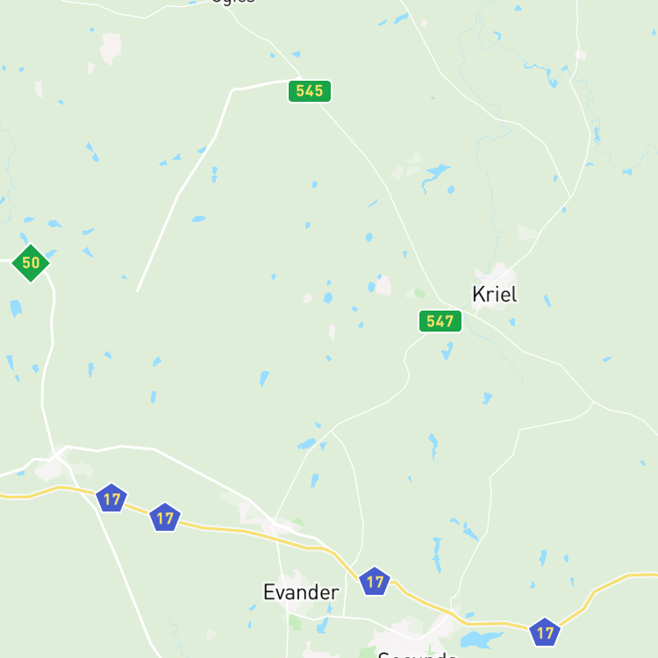
Task: Select the large lake east of Secunda
Action: 481,640
